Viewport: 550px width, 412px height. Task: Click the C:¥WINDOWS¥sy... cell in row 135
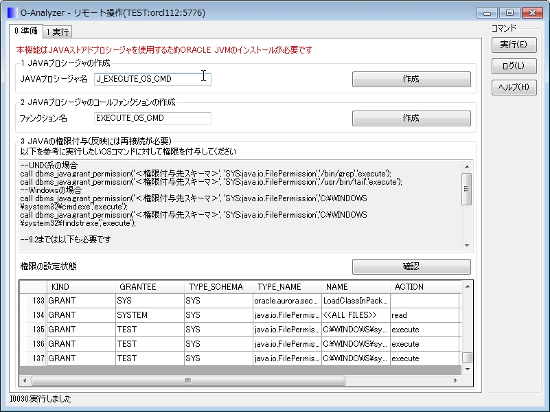coord(356,330)
